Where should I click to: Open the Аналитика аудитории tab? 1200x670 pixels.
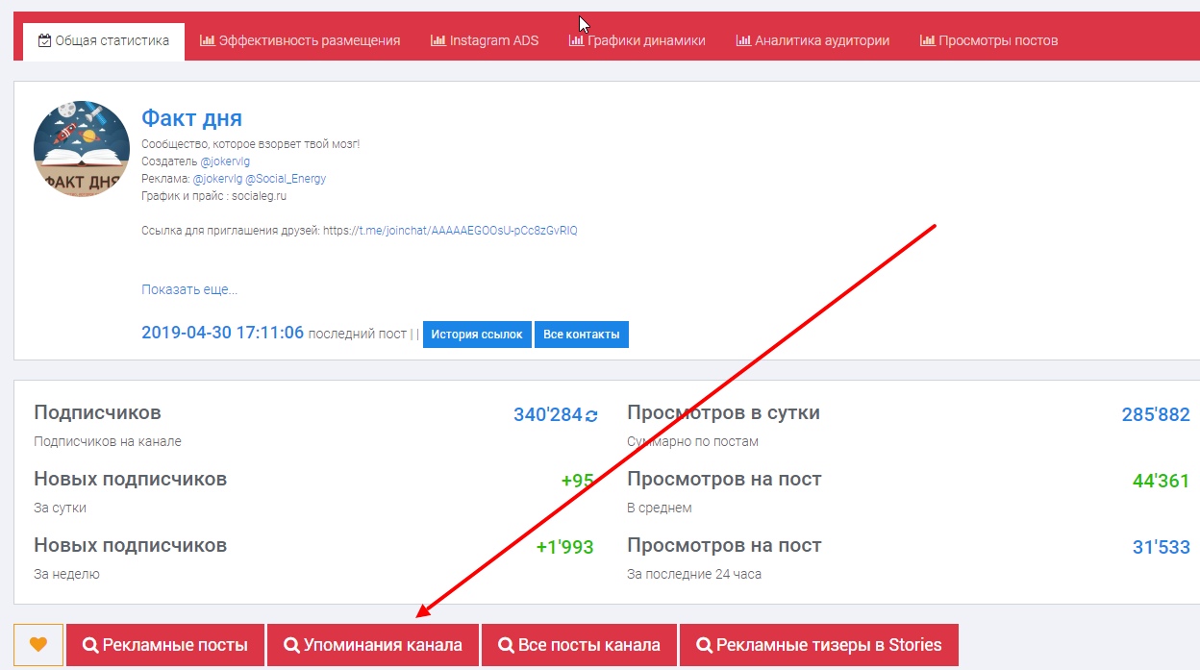pos(812,40)
